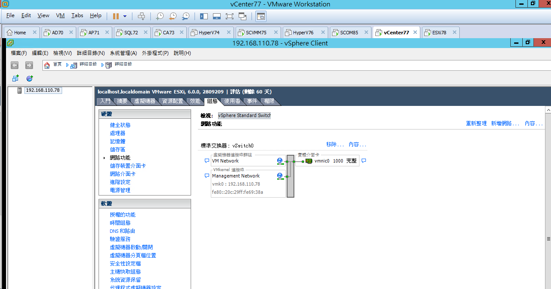Click the vmnic0 physical adapter icon
This screenshot has width=551, height=289.
point(308,161)
